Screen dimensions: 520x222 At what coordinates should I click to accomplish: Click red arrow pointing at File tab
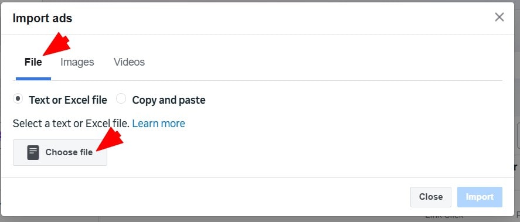pos(56,44)
